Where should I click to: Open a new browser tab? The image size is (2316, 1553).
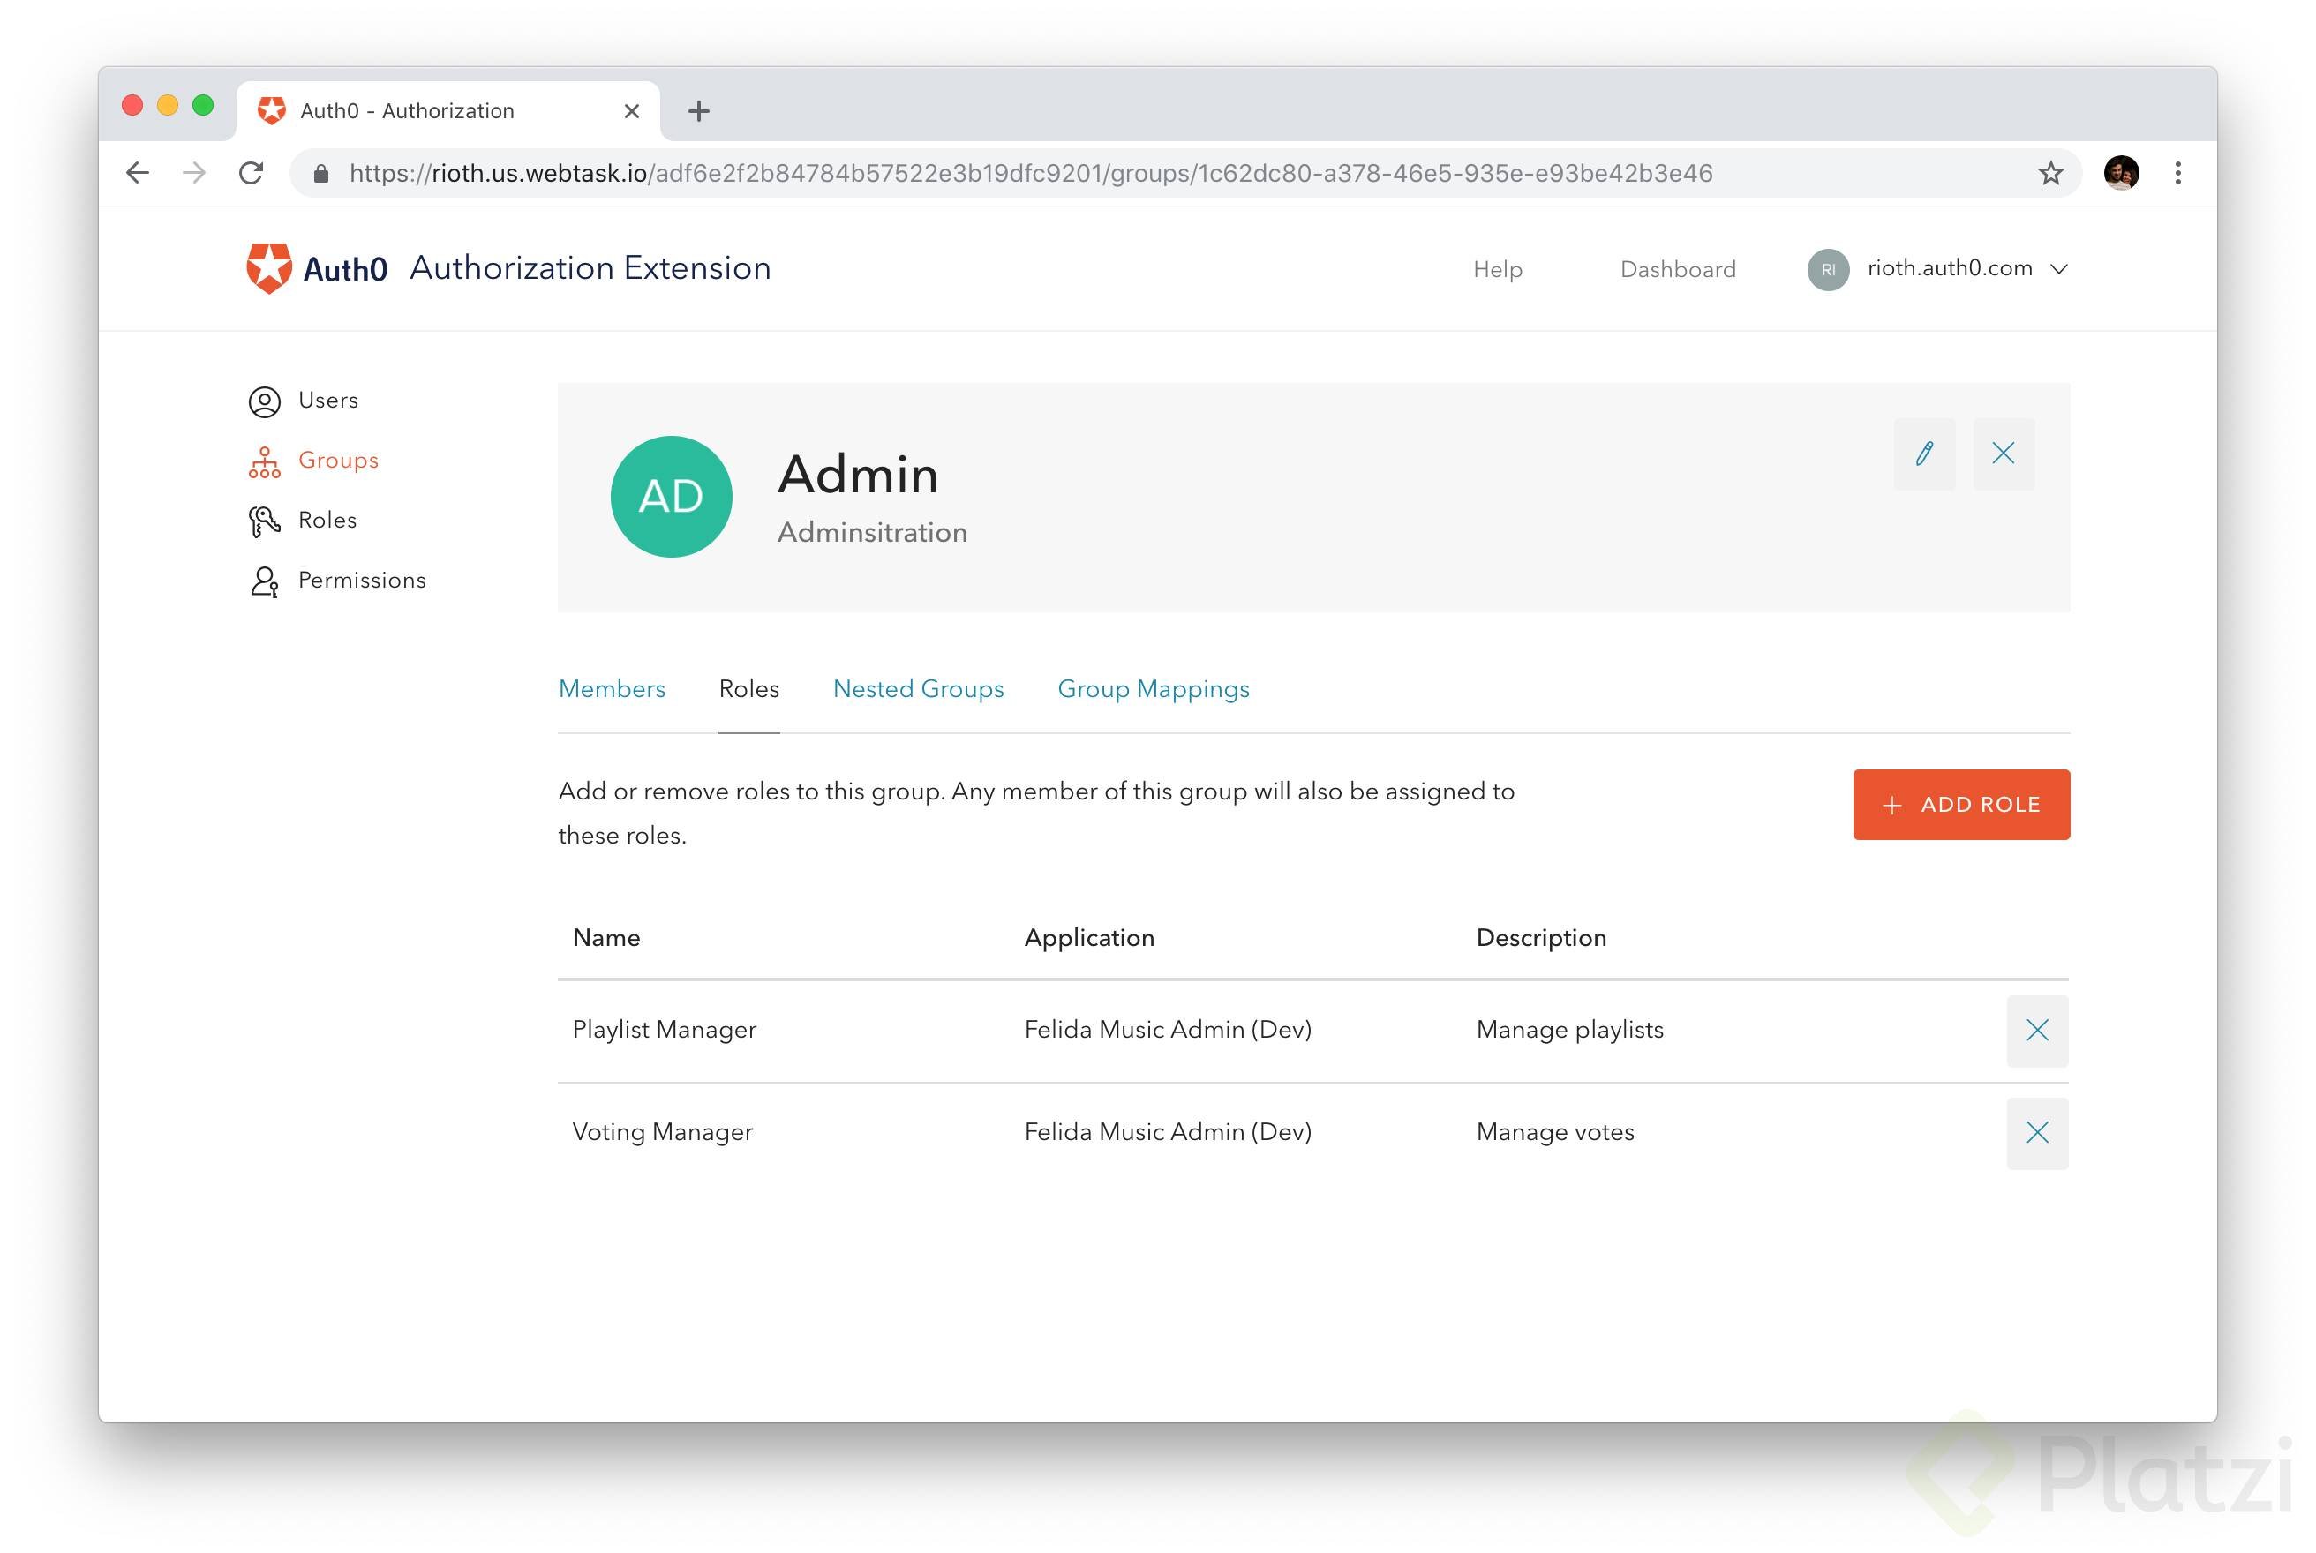698,111
